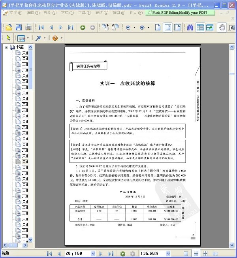Open the 窗口(W) menu
Screen dimensions: 237x258
pos(119,13)
